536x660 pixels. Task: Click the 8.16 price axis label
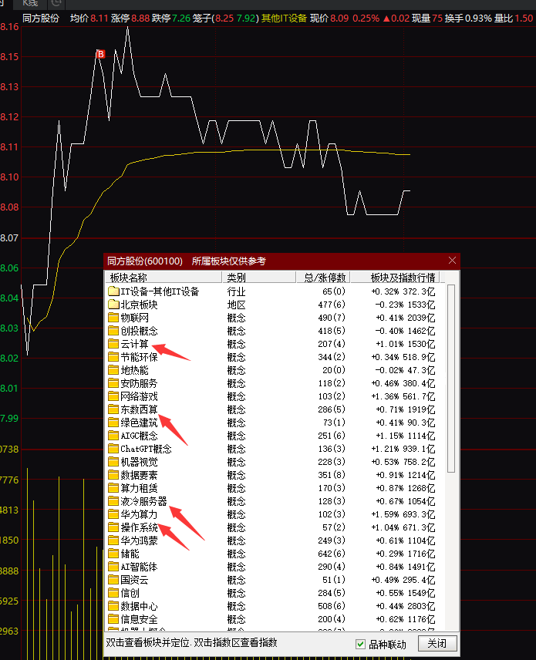tap(9, 27)
